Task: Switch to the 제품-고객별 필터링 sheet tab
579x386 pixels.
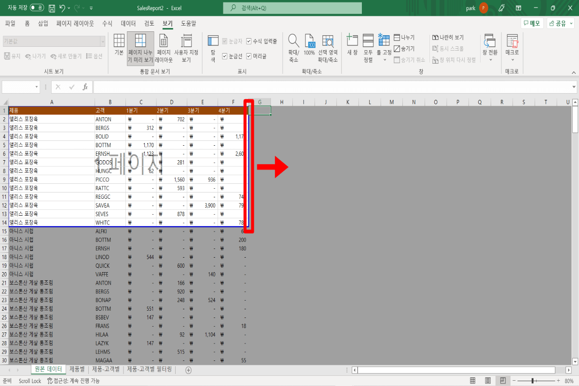Action: click(x=150, y=370)
